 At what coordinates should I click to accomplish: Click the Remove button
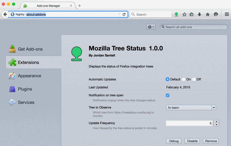pos(211,141)
